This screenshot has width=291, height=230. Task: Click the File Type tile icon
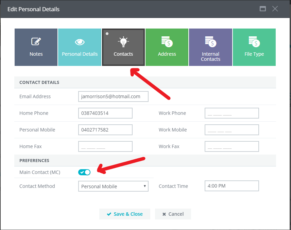click(x=254, y=42)
